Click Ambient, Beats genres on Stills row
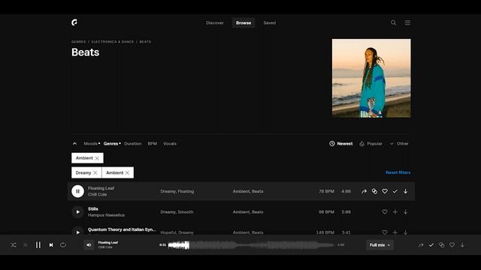Screen dimensions: 481x270 [x=248, y=211]
